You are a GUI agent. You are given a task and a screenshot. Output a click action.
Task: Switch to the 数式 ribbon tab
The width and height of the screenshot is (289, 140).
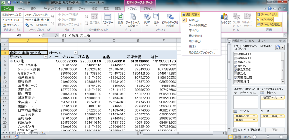coord(70,9)
